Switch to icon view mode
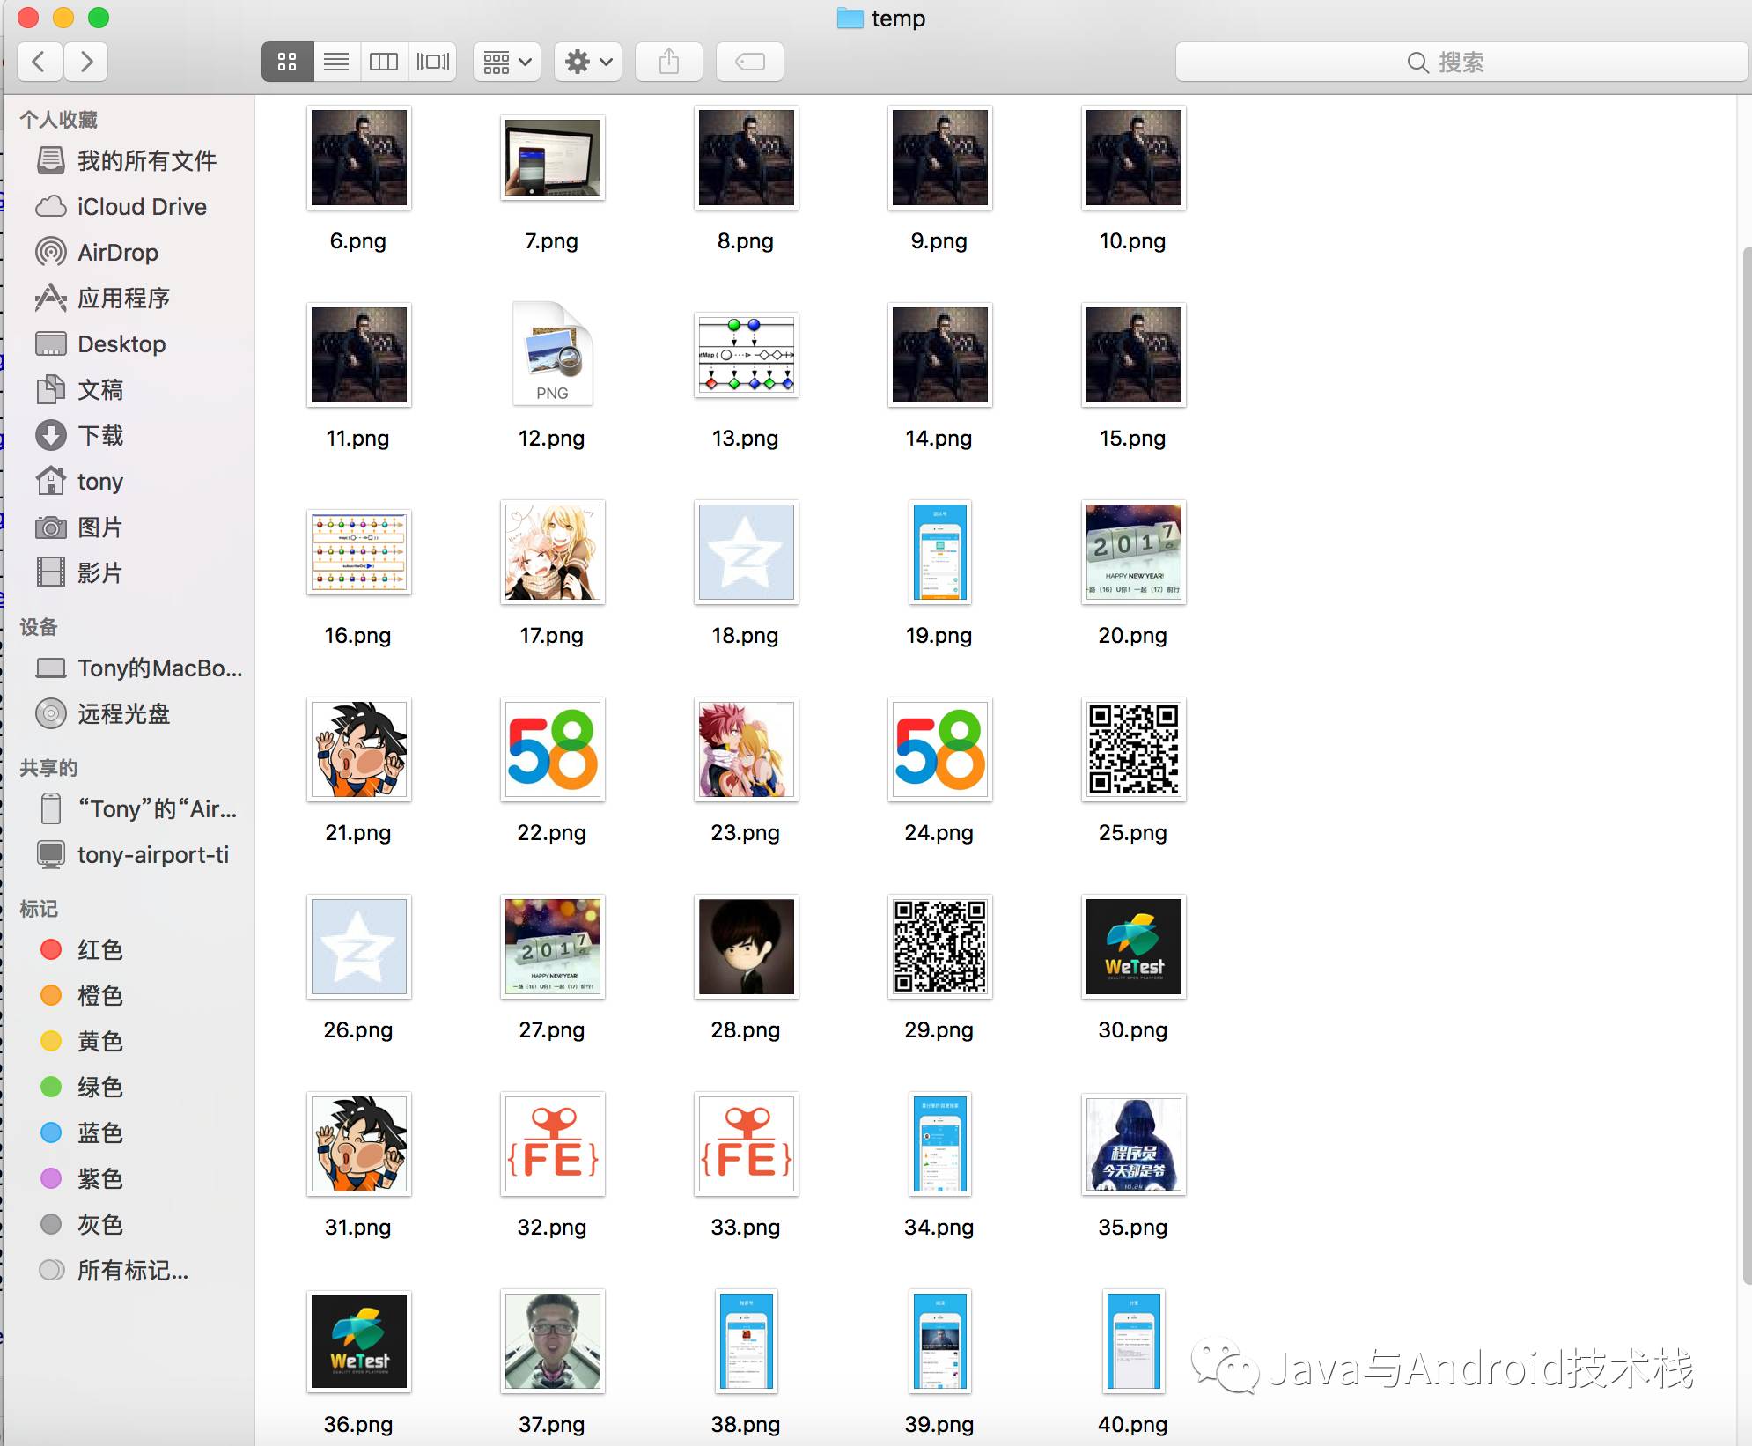This screenshot has width=1752, height=1446. click(x=287, y=62)
